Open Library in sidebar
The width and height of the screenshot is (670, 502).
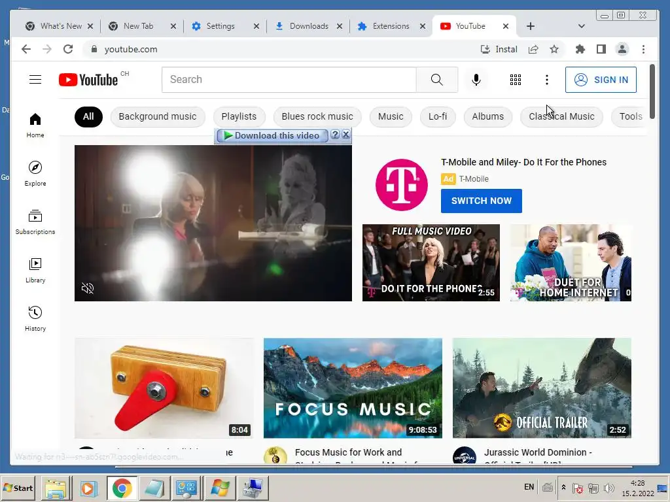click(x=35, y=270)
